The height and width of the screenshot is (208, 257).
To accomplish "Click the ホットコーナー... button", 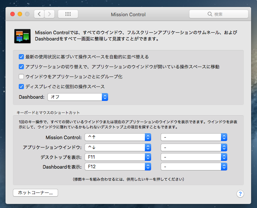I will [35, 193].
